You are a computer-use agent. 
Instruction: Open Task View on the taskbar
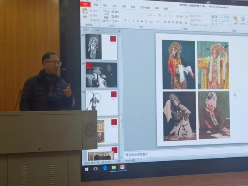(95, 169)
